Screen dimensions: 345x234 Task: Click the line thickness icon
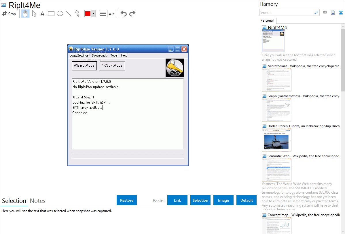(103, 14)
